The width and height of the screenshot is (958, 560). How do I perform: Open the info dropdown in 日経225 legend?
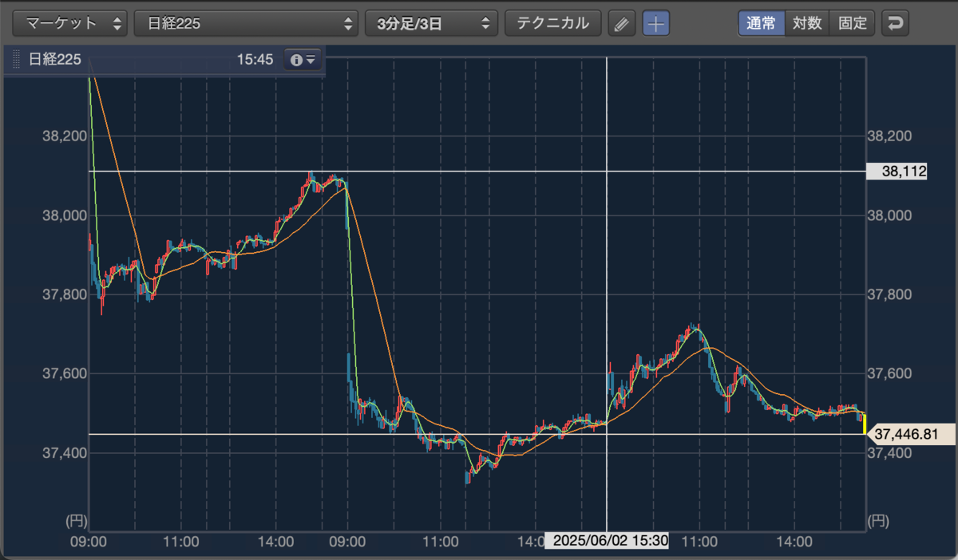pyautogui.click(x=303, y=60)
